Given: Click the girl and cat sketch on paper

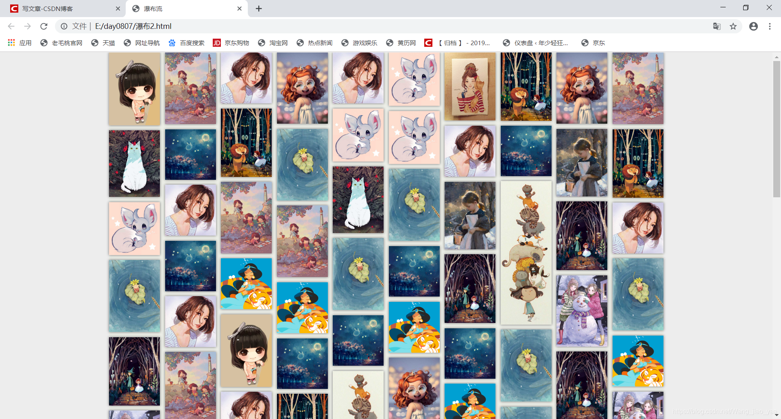Looking at the screenshot, I should (470, 86).
